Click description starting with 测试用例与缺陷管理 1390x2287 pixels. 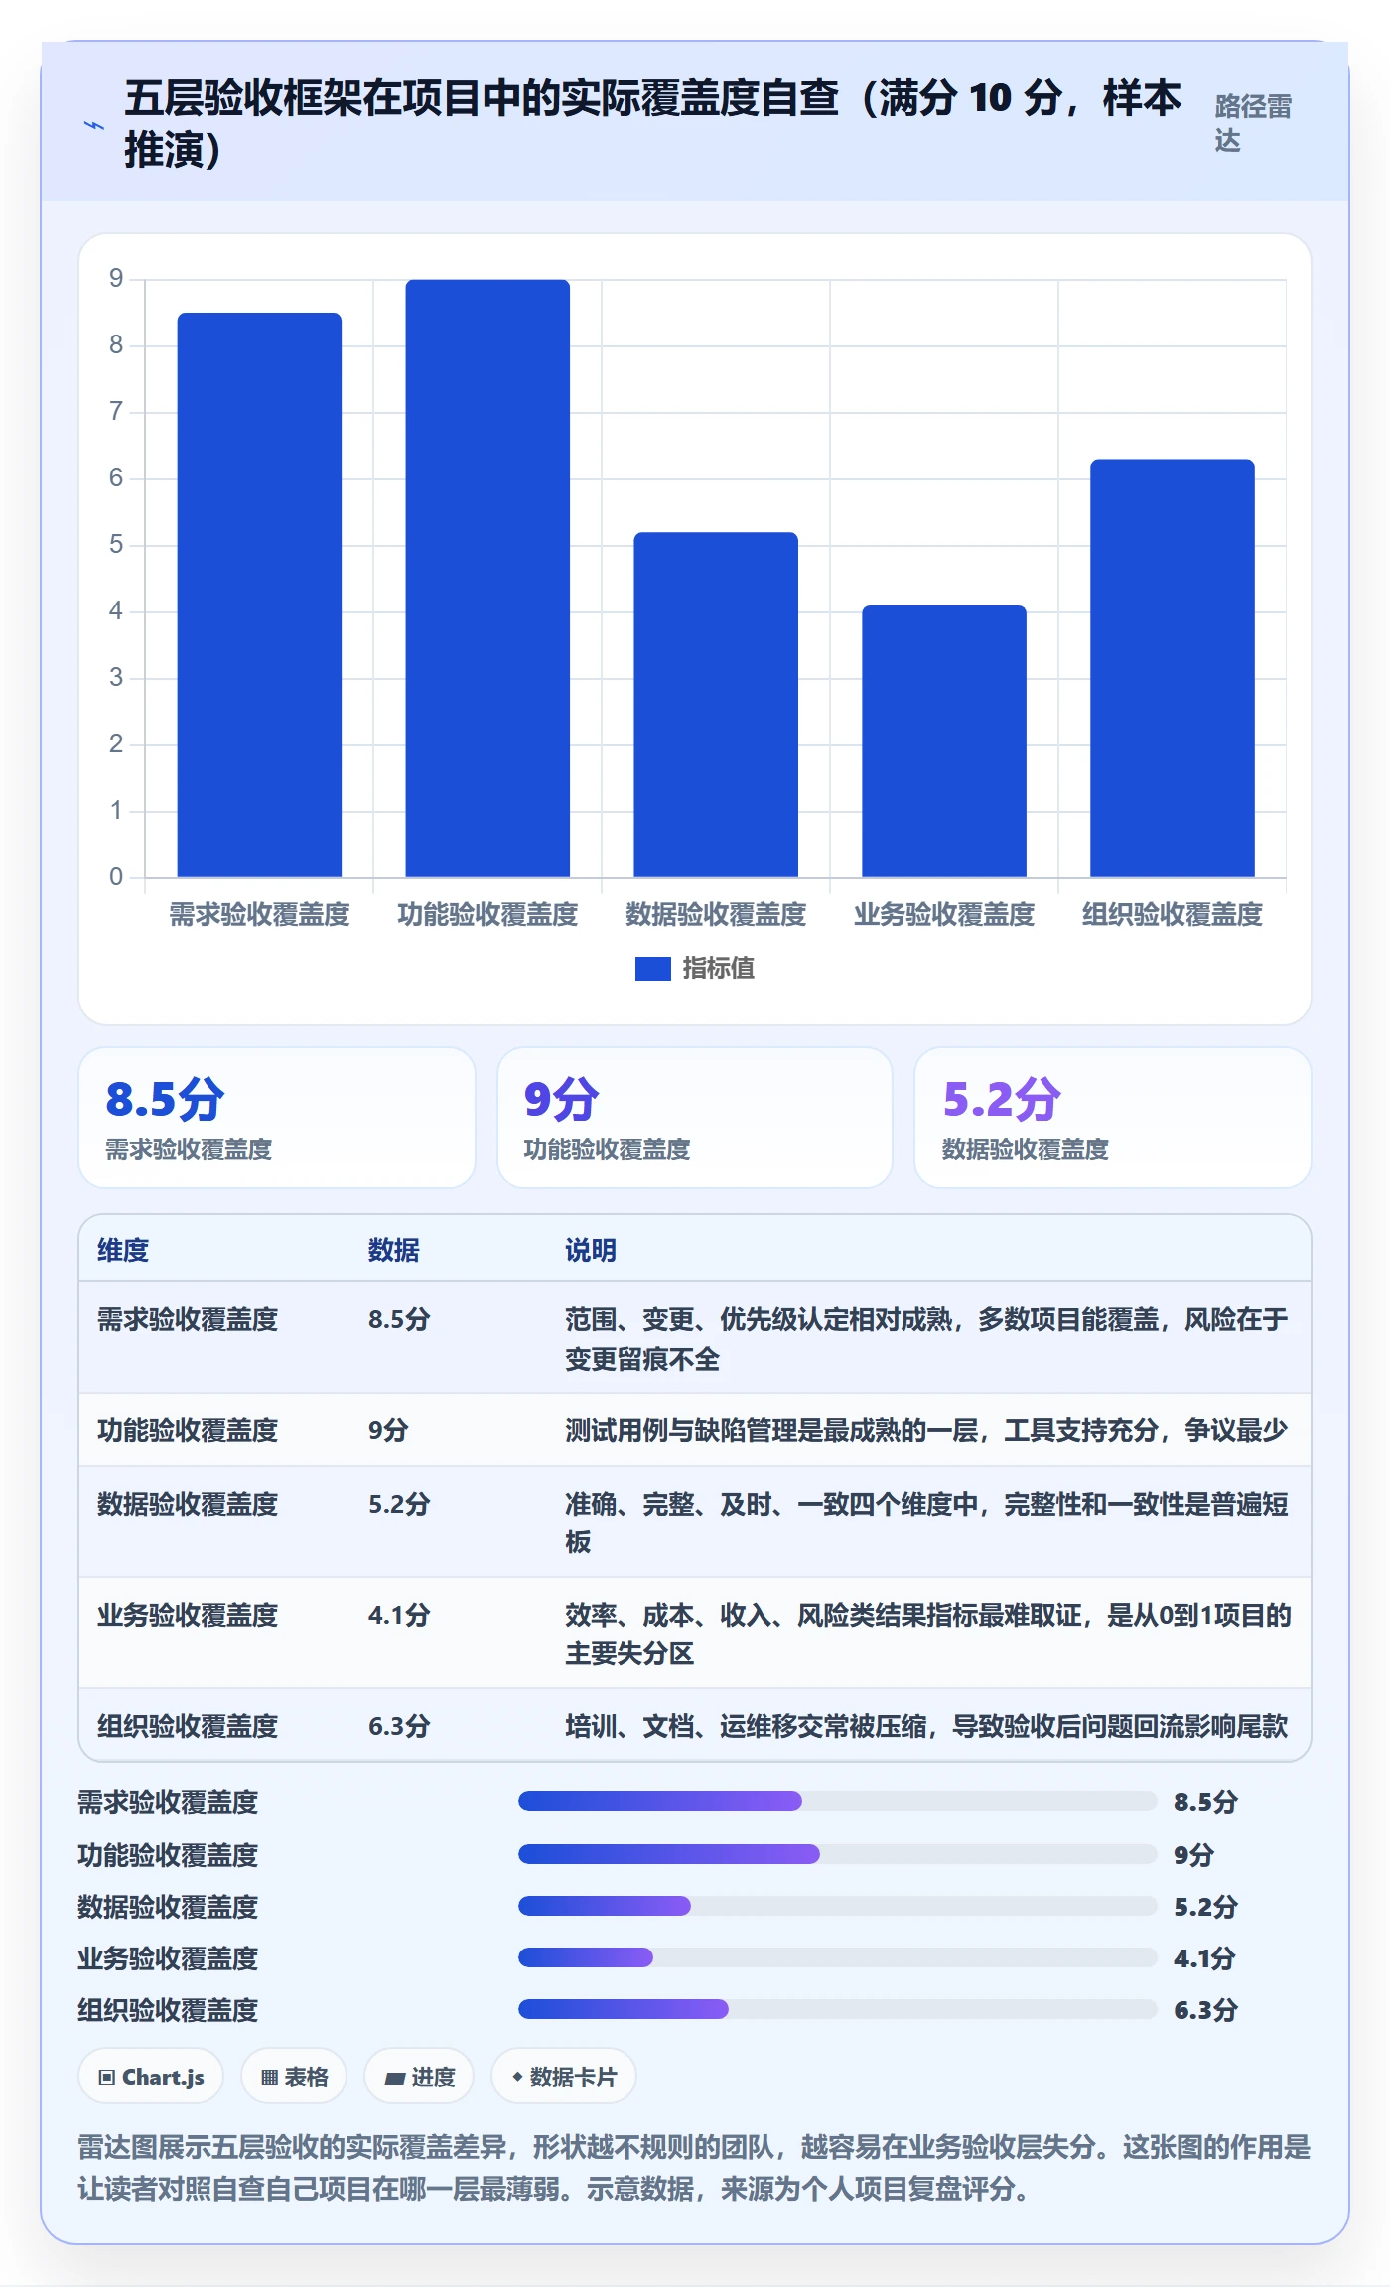[926, 1430]
